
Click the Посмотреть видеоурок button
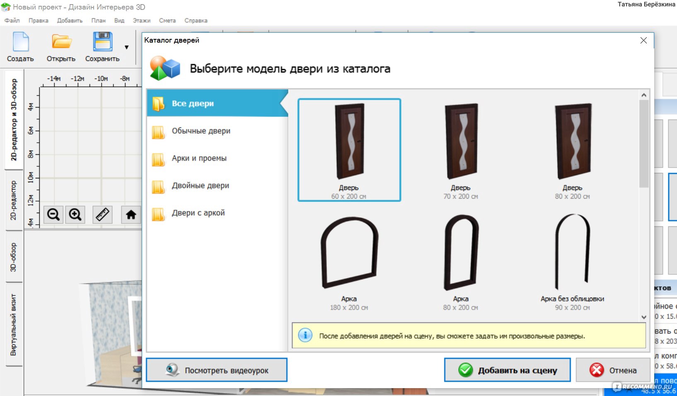point(217,370)
